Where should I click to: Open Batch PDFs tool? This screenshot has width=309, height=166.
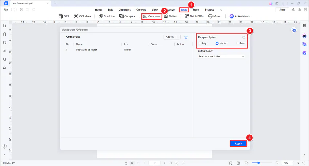click(x=194, y=16)
